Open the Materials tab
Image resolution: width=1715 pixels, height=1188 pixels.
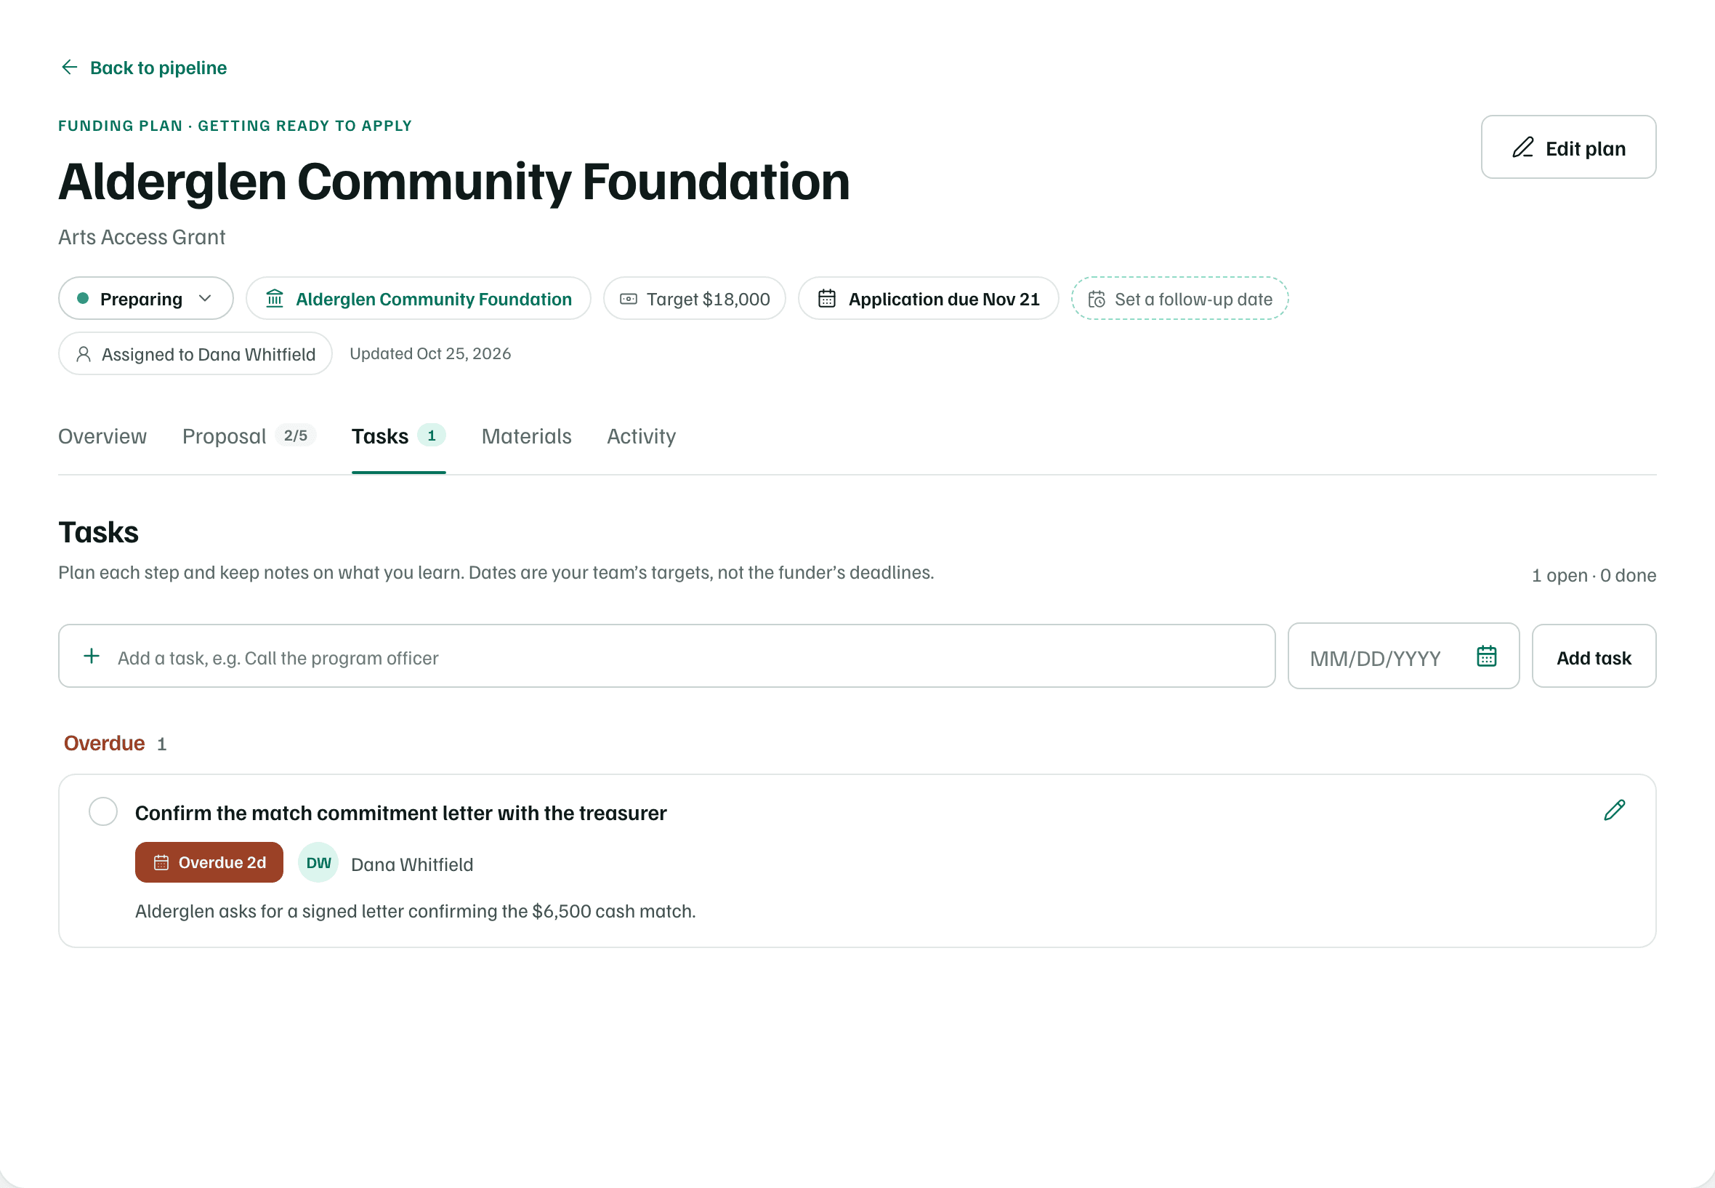tap(526, 436)
